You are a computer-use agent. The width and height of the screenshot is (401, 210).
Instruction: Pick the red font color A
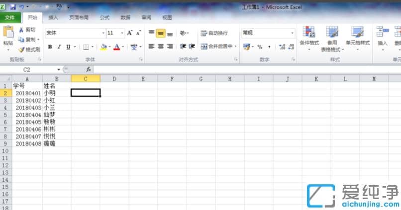click(117, 47)
